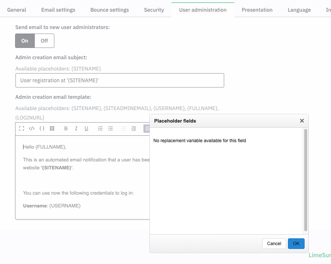
Task: Turn on email to new administrators
Action: click(25, 41)
